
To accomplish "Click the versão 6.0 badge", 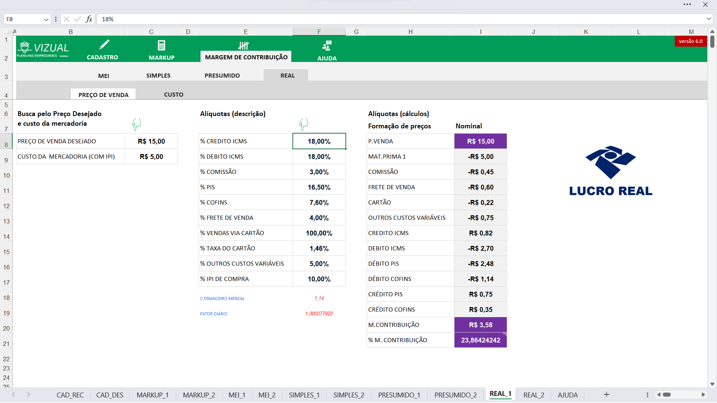I will pos(690,41).
